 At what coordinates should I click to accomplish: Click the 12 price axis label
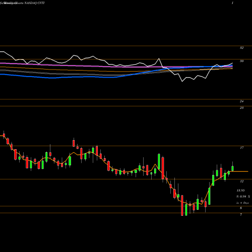(241, 181)
